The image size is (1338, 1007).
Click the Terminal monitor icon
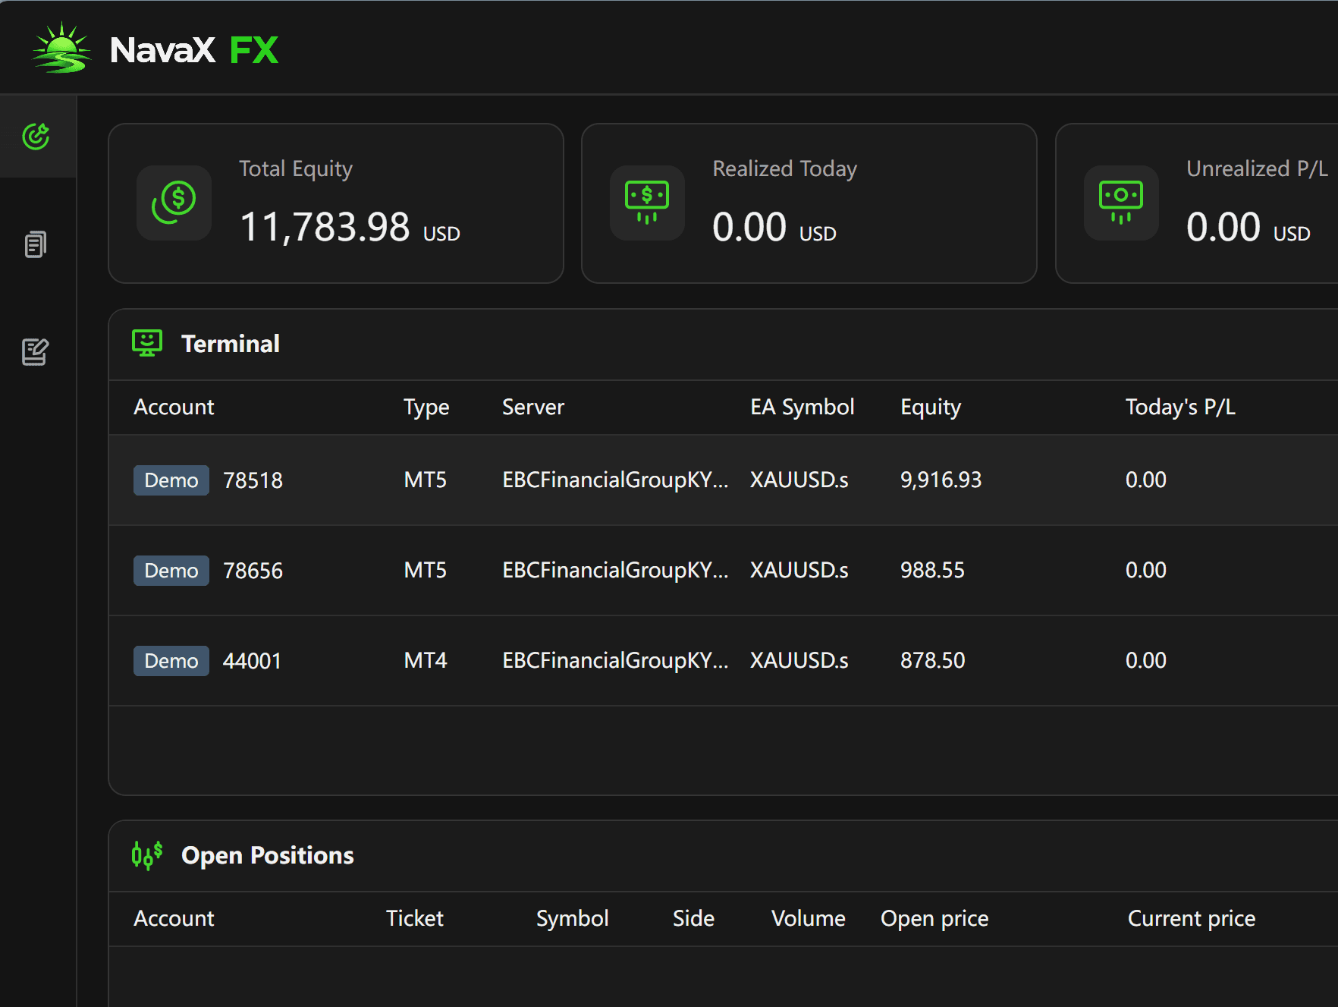pos(147,343)
